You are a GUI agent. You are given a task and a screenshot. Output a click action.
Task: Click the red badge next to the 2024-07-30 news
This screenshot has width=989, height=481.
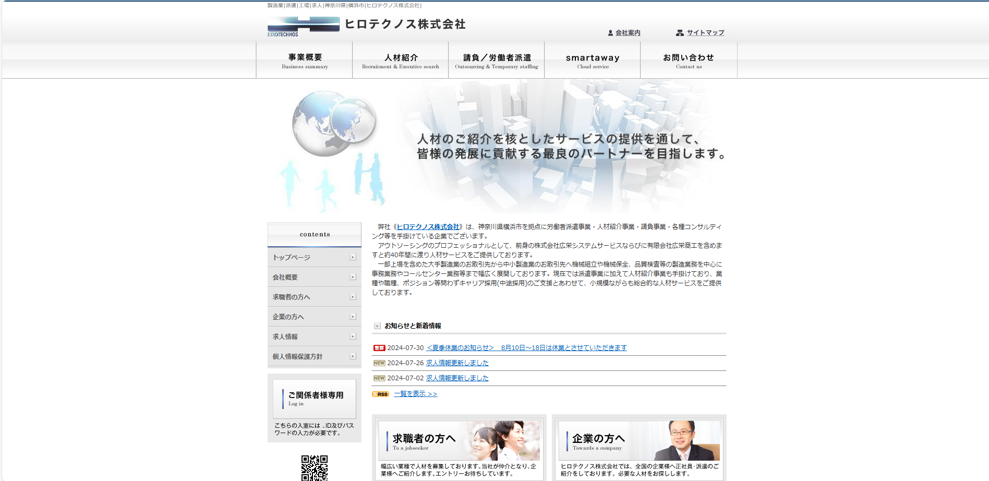point(379,348)
